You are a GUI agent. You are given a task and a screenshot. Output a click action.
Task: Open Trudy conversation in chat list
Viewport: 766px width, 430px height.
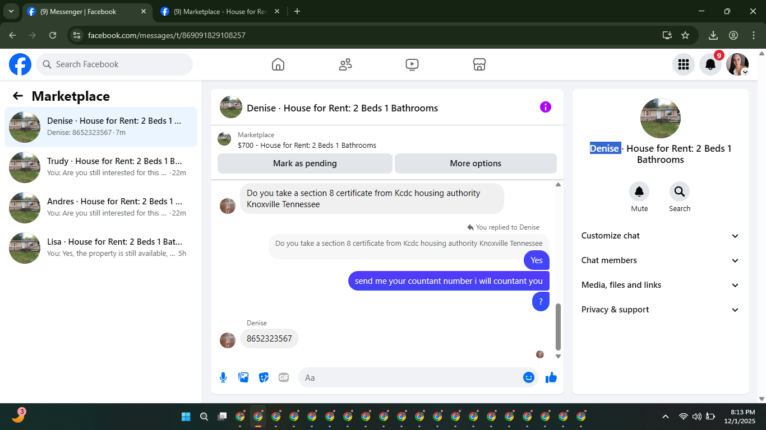[x=101, y=167]
